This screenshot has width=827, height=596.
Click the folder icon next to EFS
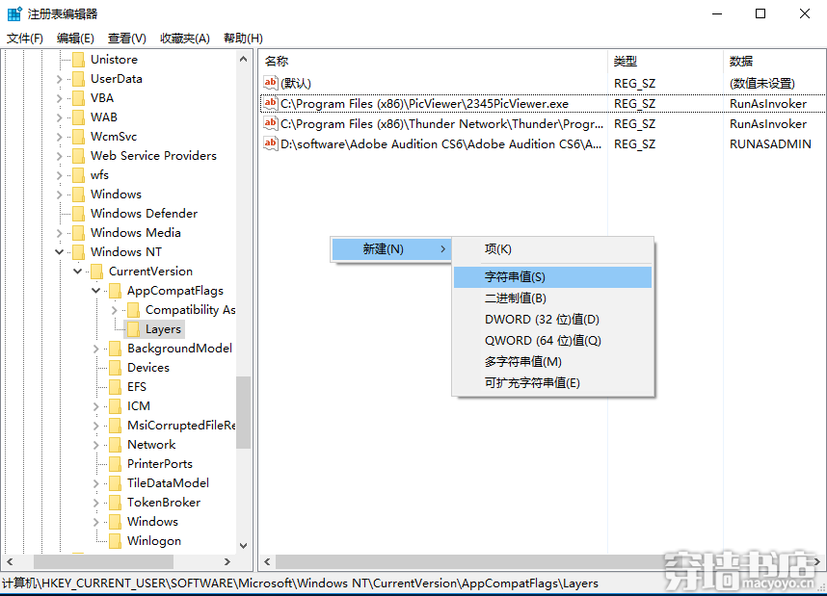coord(116,387)
